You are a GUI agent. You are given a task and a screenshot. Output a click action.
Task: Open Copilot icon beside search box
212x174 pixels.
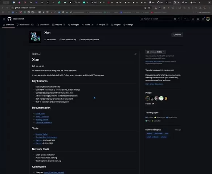[x=175, y=19]
